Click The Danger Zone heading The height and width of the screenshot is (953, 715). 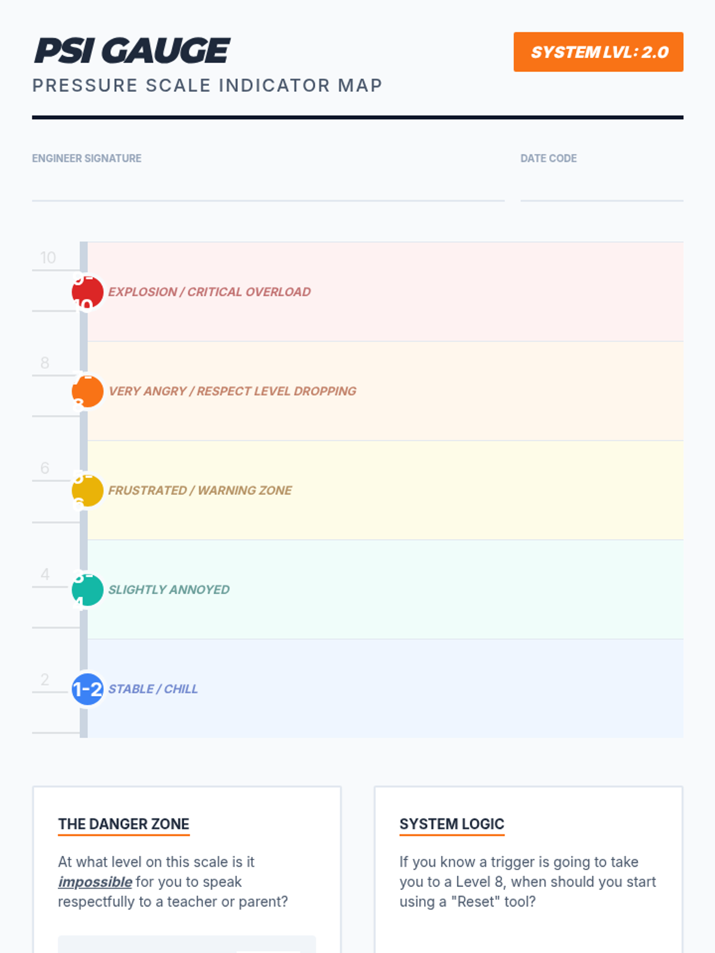coord(123,824)
